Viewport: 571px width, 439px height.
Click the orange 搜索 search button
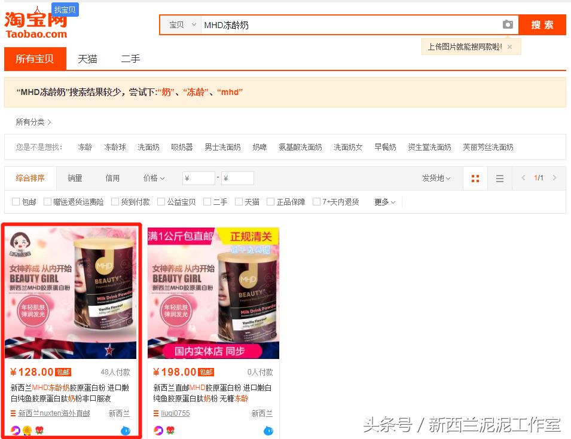pos(541,24)
